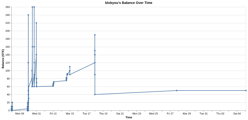The height and width of the screenshot is (120, 248).
Task: Select the 80 y-axis tick label
Action: click(8, 79)
